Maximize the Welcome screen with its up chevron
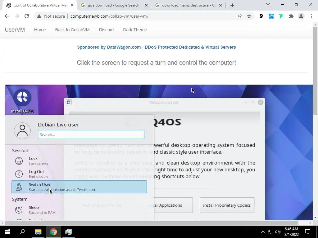318x238 pixels. [x=253, y=102]
